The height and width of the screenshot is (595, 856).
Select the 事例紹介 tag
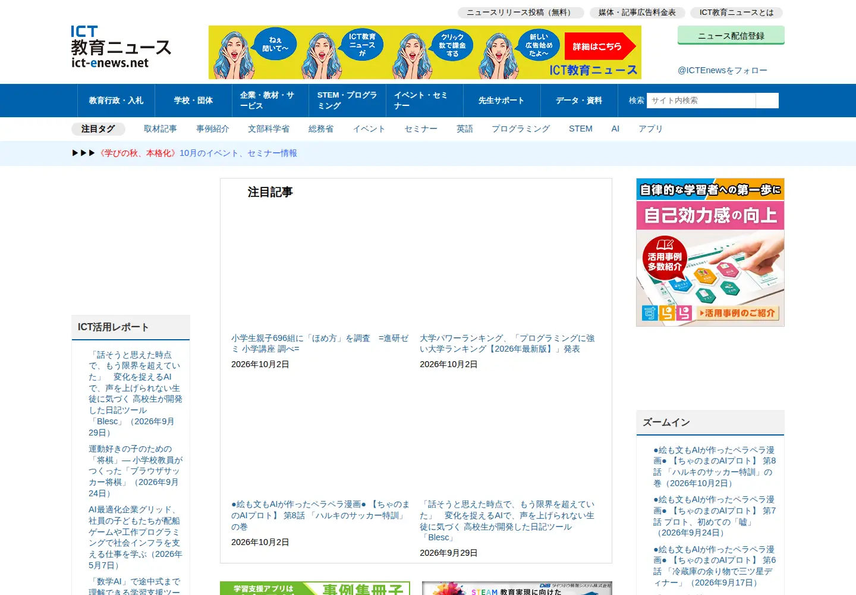tap(213, 129)
